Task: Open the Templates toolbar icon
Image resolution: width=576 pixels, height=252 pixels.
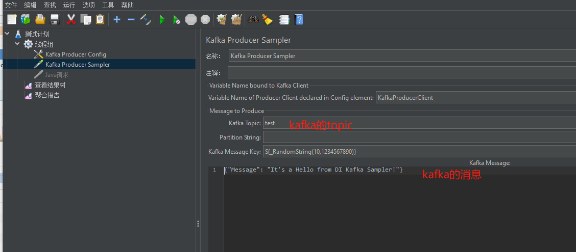Action: (26, 19)
